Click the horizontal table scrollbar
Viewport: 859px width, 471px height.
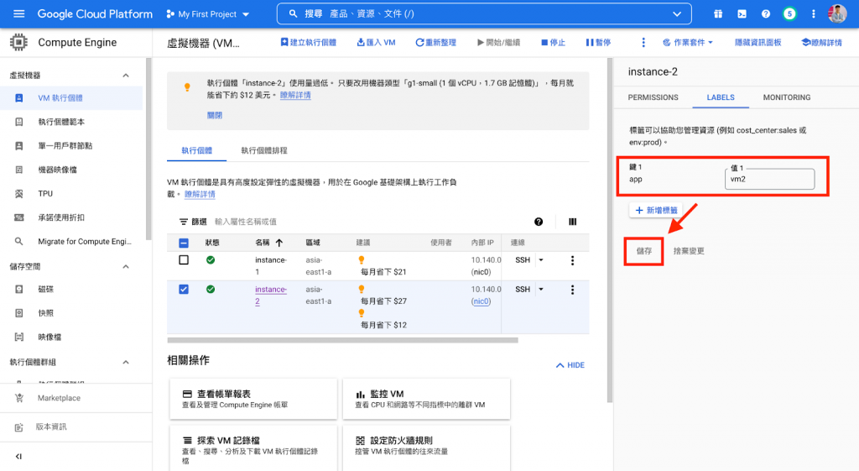[342, 341]
